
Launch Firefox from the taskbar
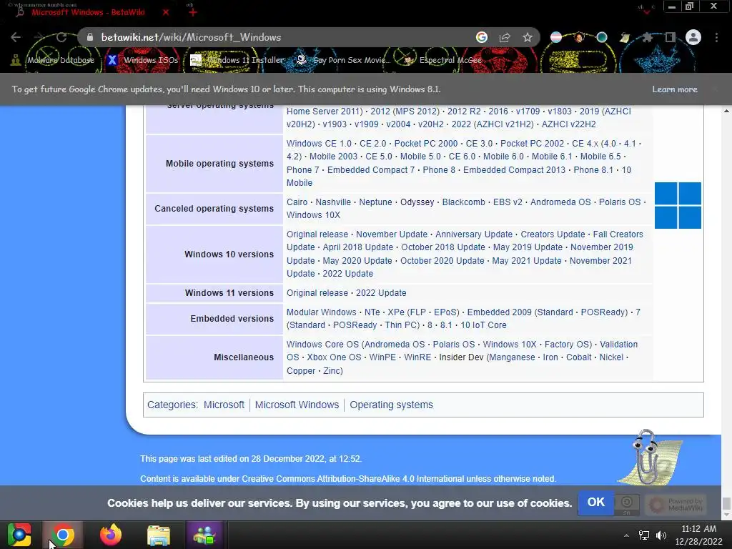111,535
